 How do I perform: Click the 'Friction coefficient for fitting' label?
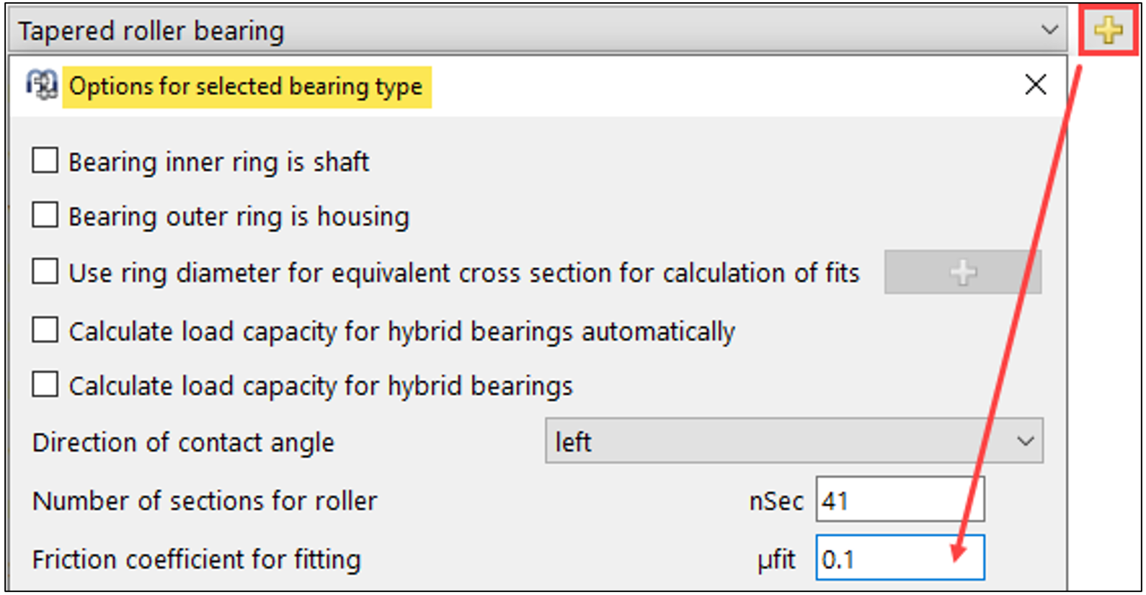point(196,559)
